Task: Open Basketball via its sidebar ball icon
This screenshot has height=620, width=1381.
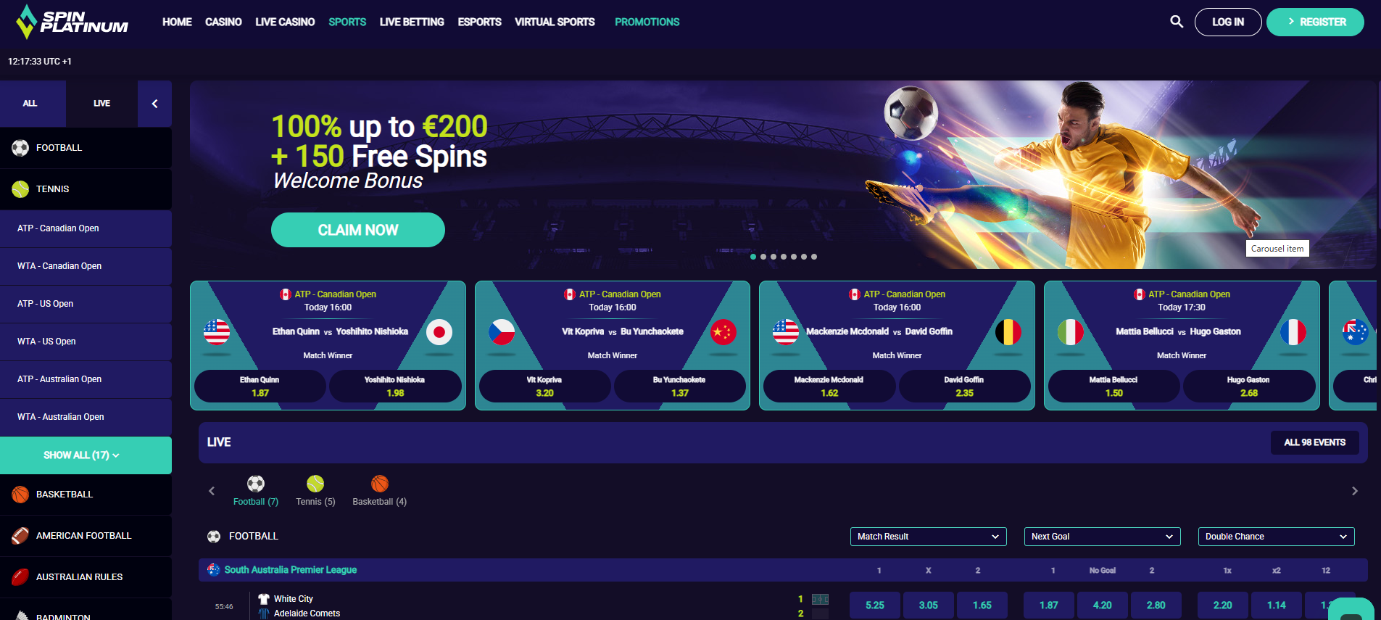Action: (x=20, y=495)
